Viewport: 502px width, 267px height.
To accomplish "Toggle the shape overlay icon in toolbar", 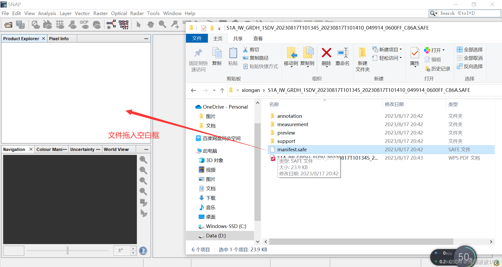I will coord(48,25).
